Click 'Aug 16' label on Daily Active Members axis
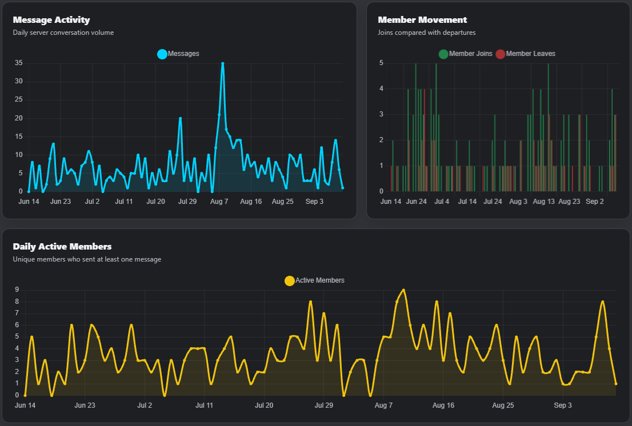The image size is (632, 426). click(x=443, y=405)
